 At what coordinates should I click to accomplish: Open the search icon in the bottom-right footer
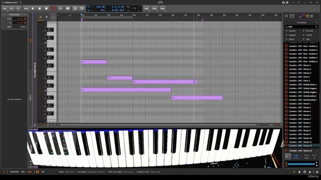[294, 172]
